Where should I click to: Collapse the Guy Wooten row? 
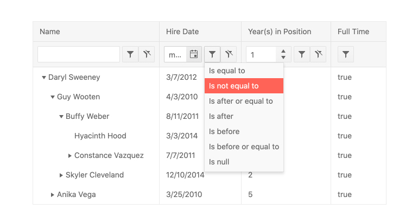click(53, 97)
